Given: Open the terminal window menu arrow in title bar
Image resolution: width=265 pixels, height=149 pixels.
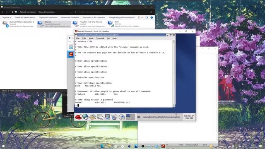Looking at the screenshot, I should (76, 35).
